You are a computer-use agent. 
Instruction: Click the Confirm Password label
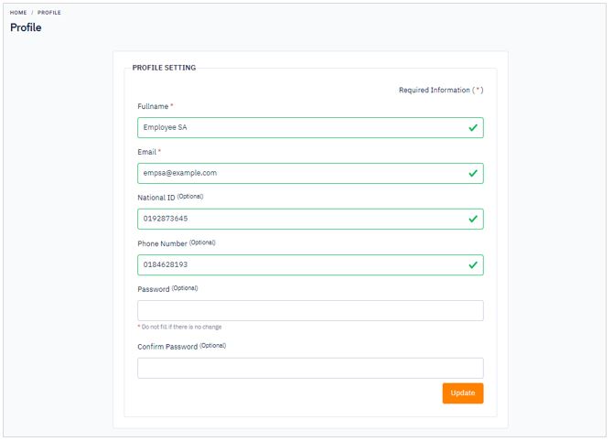pos(167,347)
